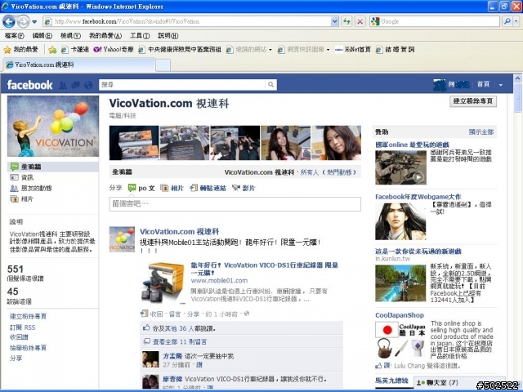Open the messages icon in Facebook bar
523x392 pixels.
coord(76,85)
